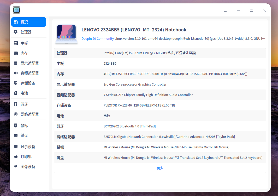Click the 存储设备 row label in table
Image resolution: width=278 pixels, height=196 pixels.
(64, 105)
